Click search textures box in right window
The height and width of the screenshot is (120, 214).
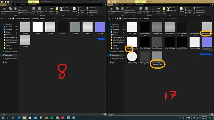click(x=189, y=19)
